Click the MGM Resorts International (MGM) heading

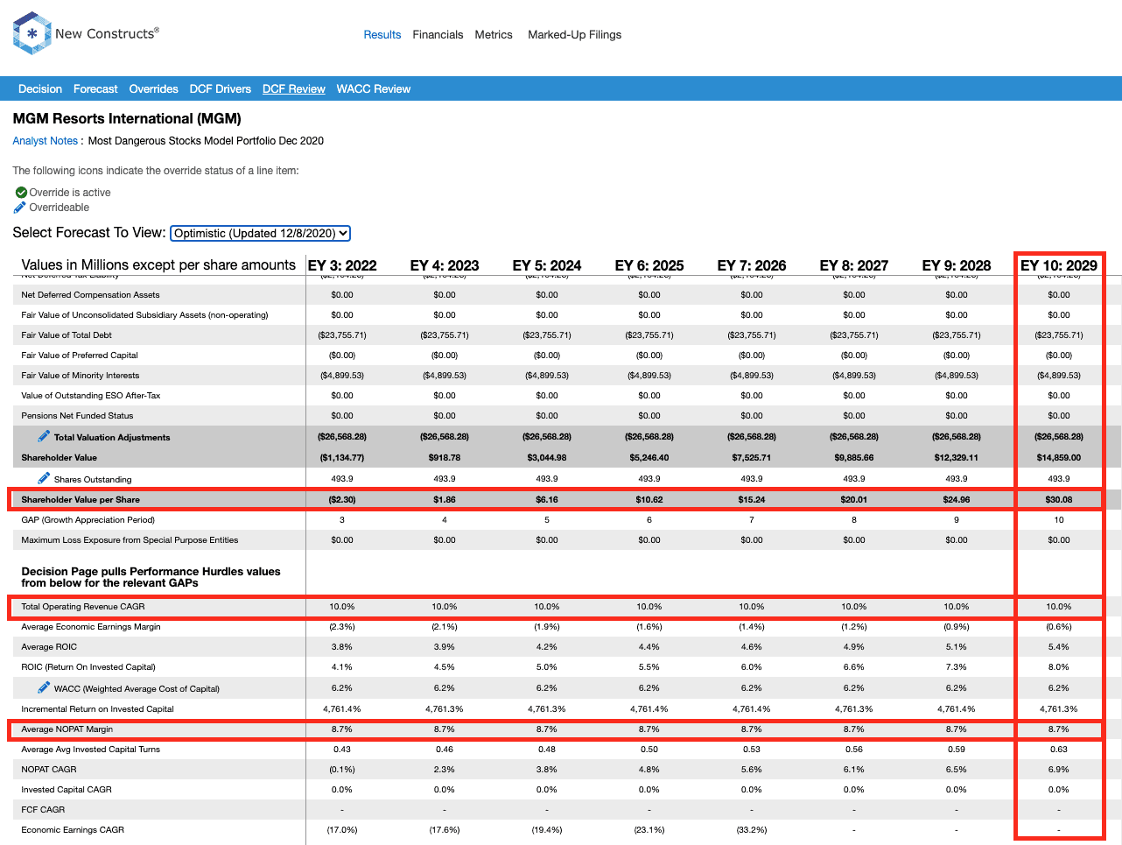pyautogui.click(x=127, y=118)
